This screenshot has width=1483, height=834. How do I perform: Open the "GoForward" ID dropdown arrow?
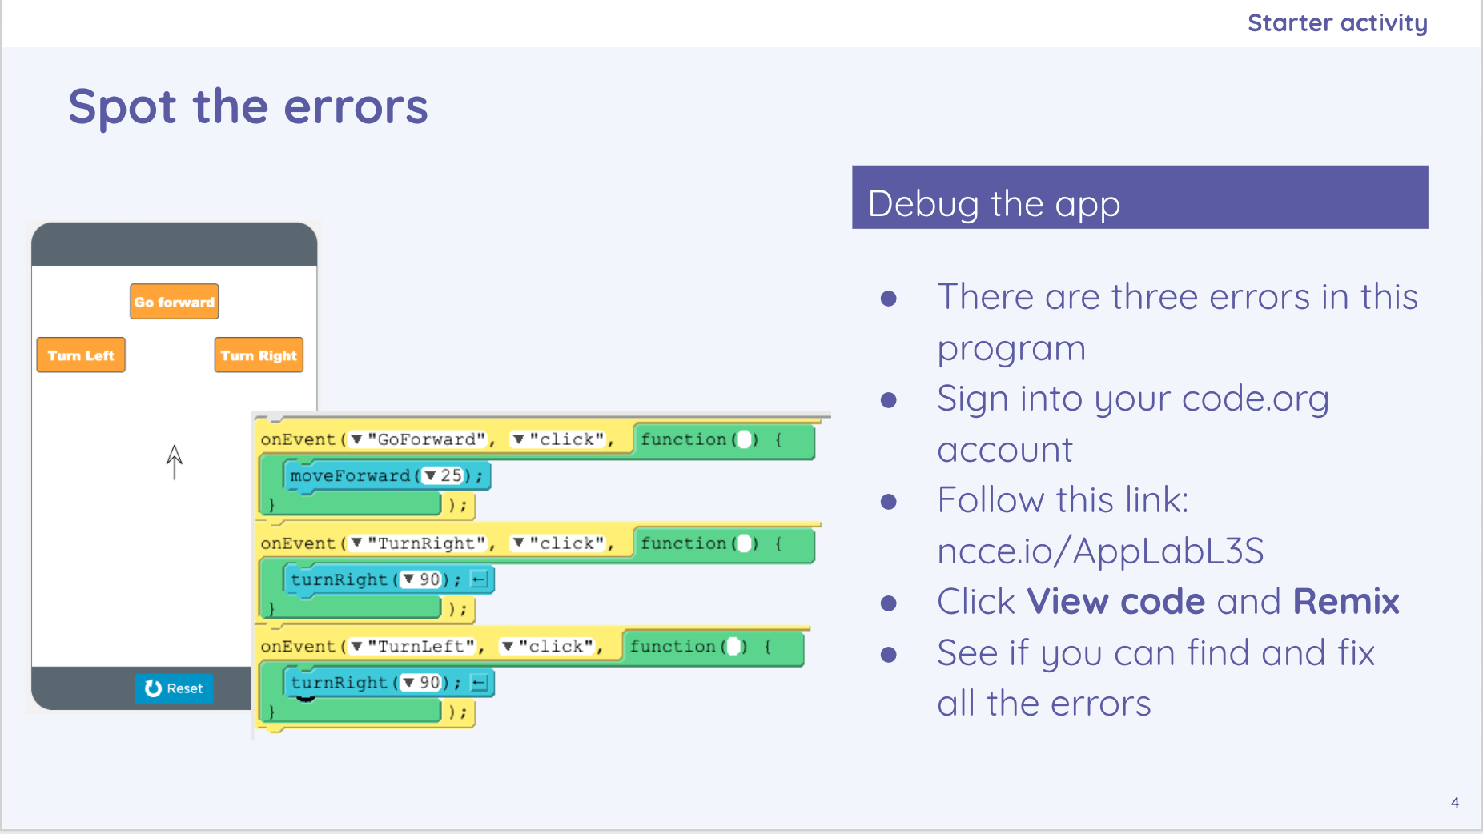coord(357,439)
